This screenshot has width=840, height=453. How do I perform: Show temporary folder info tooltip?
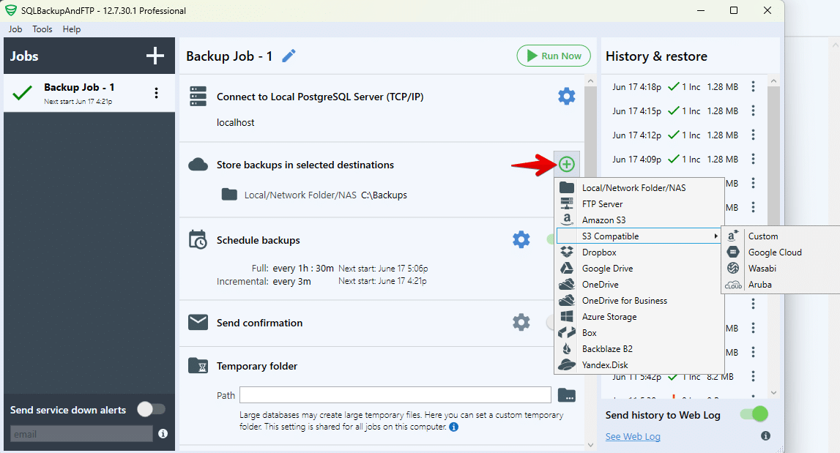454,427
